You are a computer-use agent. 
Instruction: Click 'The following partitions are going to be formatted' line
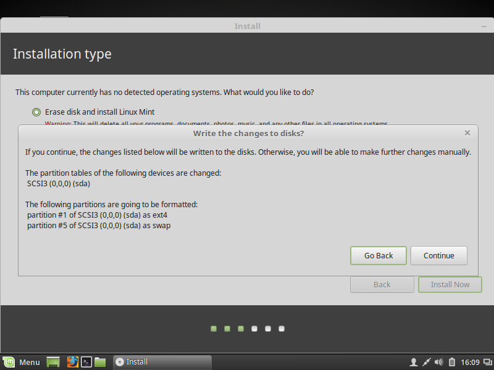coord(112,205)
